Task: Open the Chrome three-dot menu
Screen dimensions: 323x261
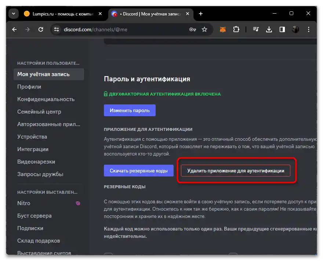Action: 308,29
